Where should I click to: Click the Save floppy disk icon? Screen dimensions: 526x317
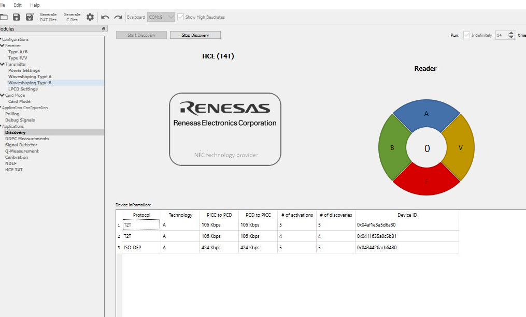17,17
